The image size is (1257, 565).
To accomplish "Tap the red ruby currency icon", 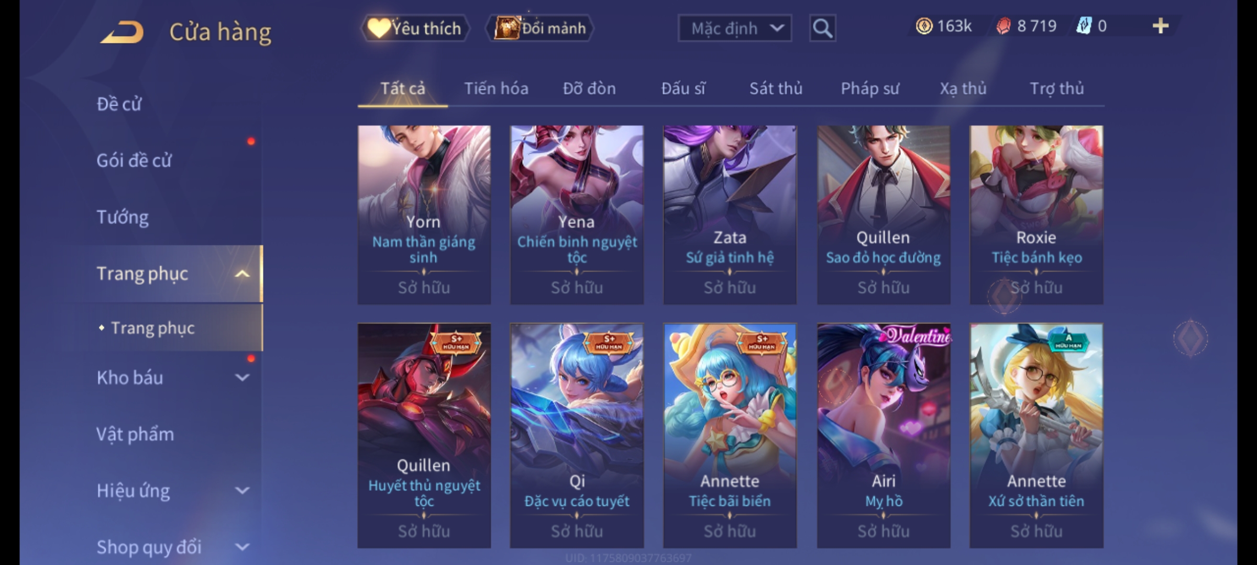I will pyautogui.click(x=1004, y=26).
